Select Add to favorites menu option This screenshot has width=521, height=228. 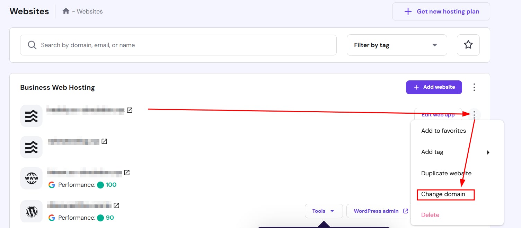(443, 131)
